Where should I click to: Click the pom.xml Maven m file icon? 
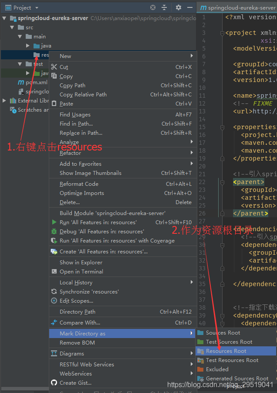point(21,82)
